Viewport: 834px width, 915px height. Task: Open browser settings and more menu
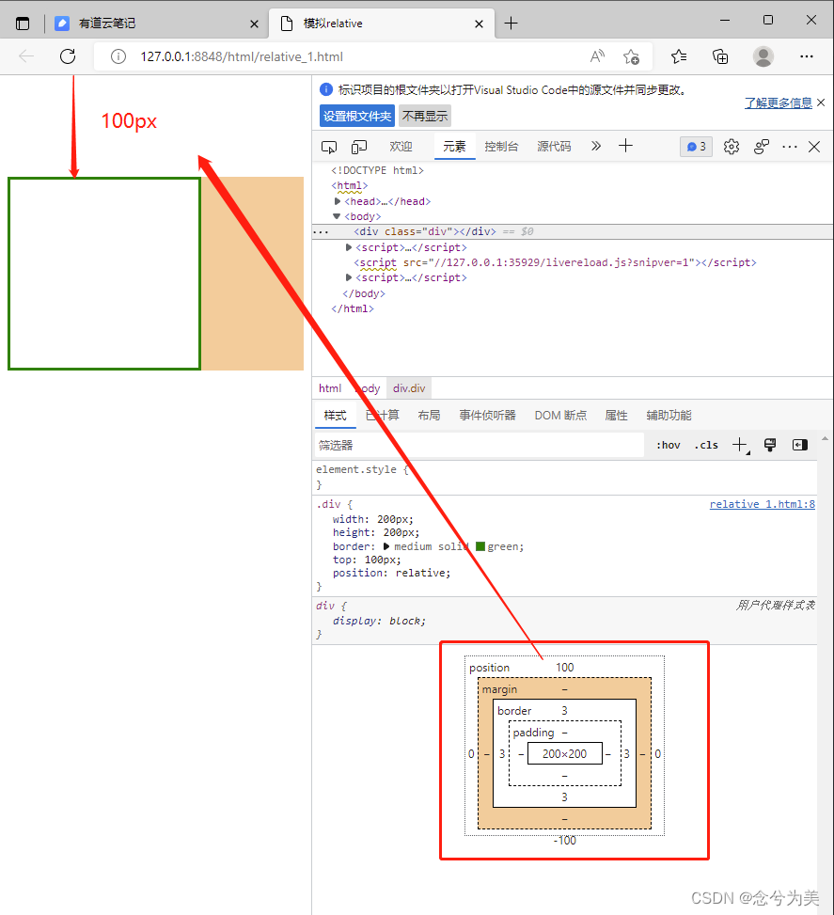point(807,56)
